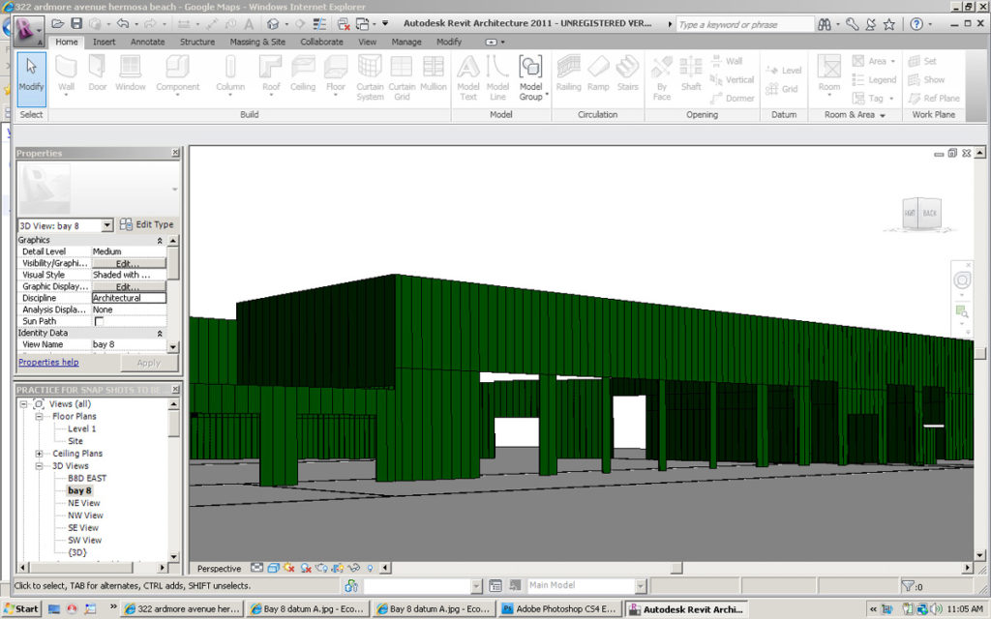
Task: Open the 3D View selector dropdown
Action: 109,223
